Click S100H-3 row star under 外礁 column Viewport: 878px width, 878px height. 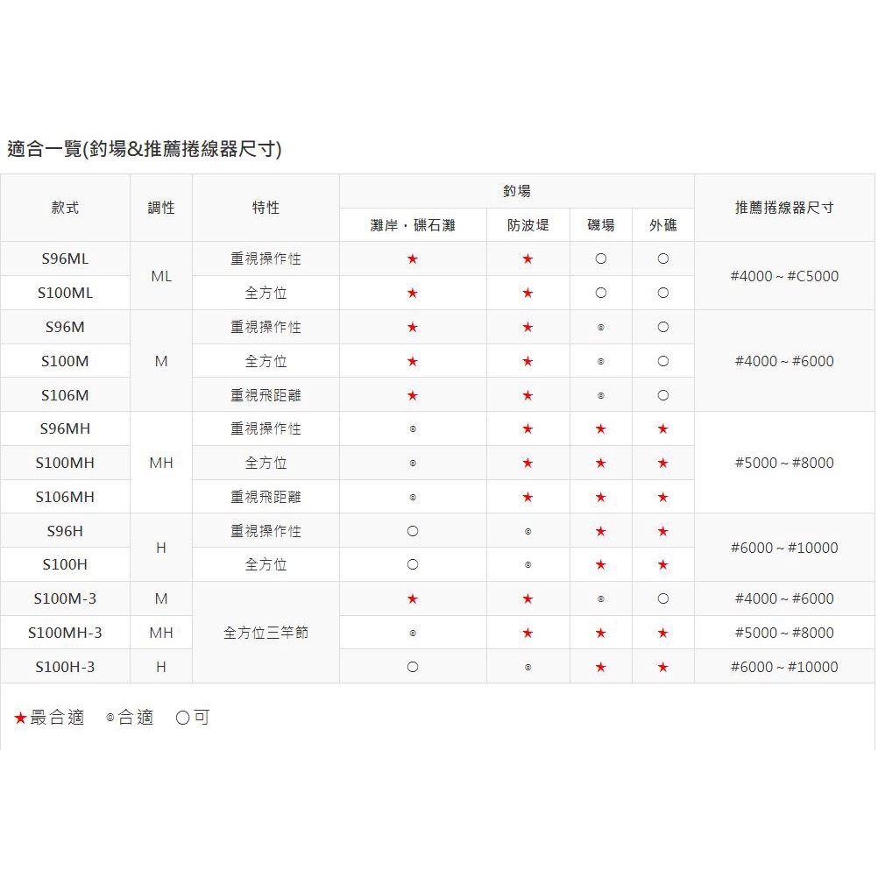[x=663, y=668]
